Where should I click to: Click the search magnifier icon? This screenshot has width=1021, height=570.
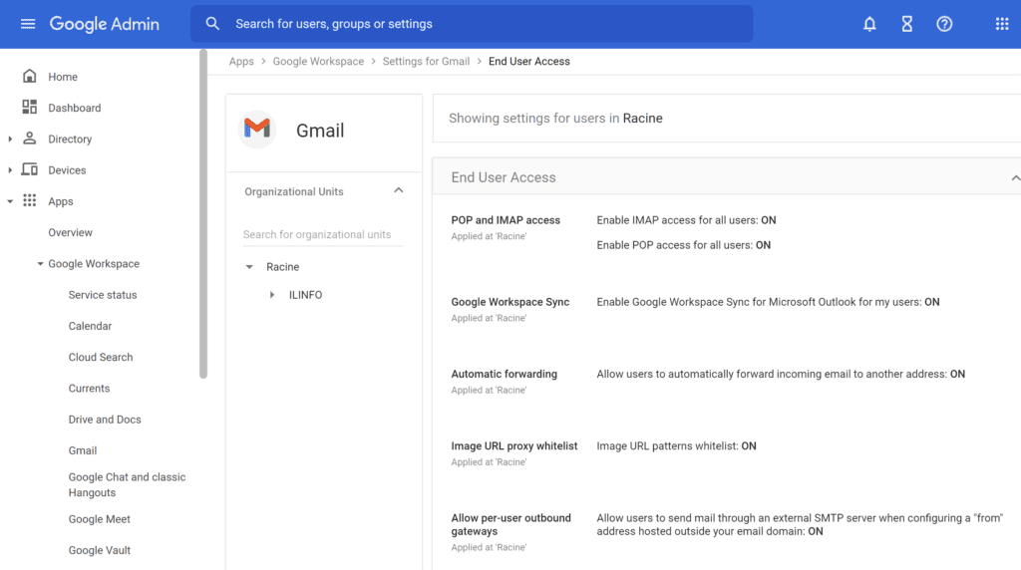click(x=212, y=24)
